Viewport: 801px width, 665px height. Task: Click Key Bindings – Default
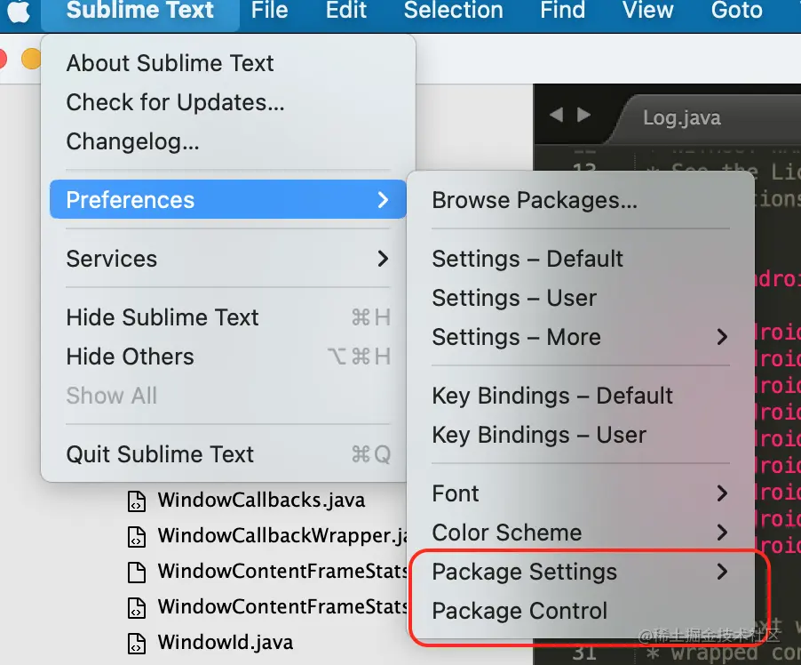(x=552, y=396)
